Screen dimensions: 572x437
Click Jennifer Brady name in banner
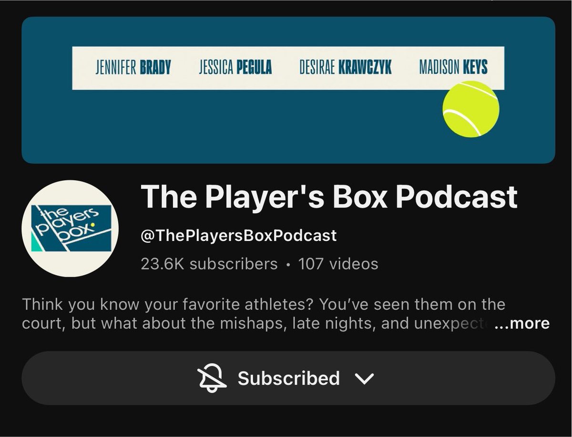[x=133, y=68]
